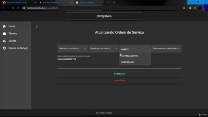Open the Técnico menu entry
This screenshot has width=208, height=117.
pos(15,33)
